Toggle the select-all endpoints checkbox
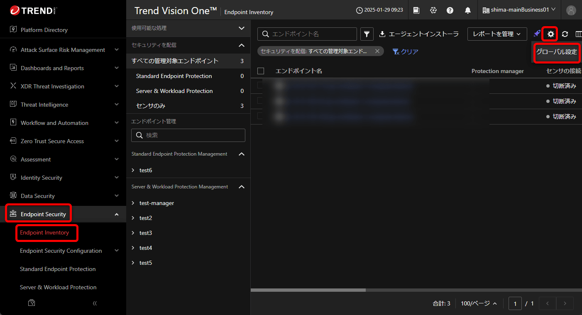 [x=261, y=71]
